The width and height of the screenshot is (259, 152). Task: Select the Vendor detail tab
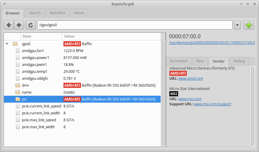218,61
